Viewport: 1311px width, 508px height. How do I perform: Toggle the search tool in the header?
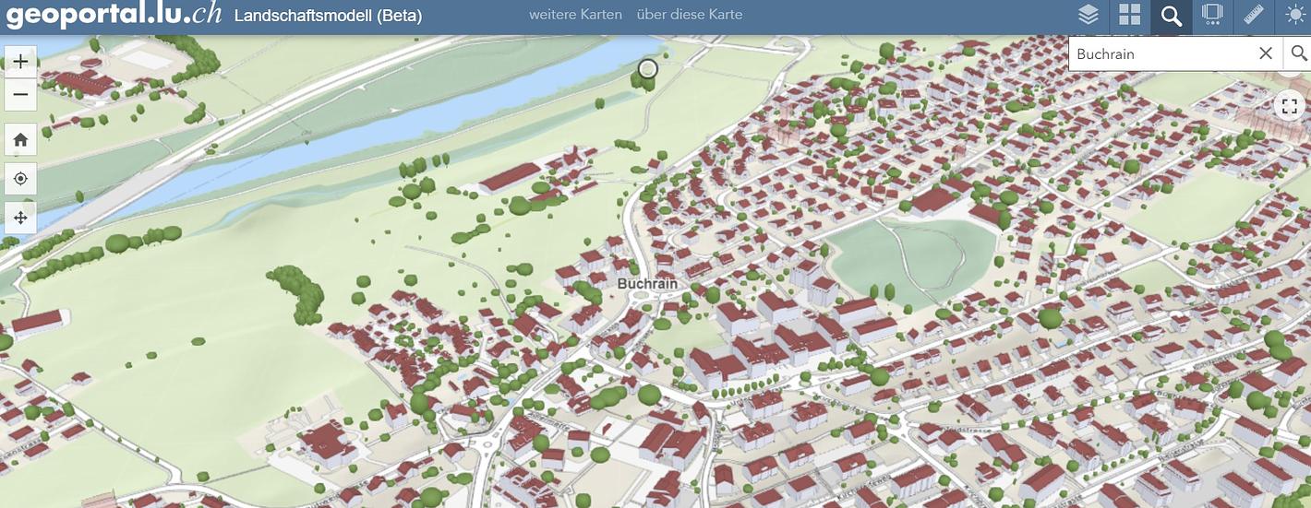(1172, 16)
